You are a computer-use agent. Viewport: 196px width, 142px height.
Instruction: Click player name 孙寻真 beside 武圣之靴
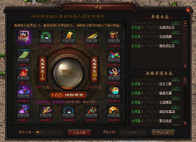136,84
